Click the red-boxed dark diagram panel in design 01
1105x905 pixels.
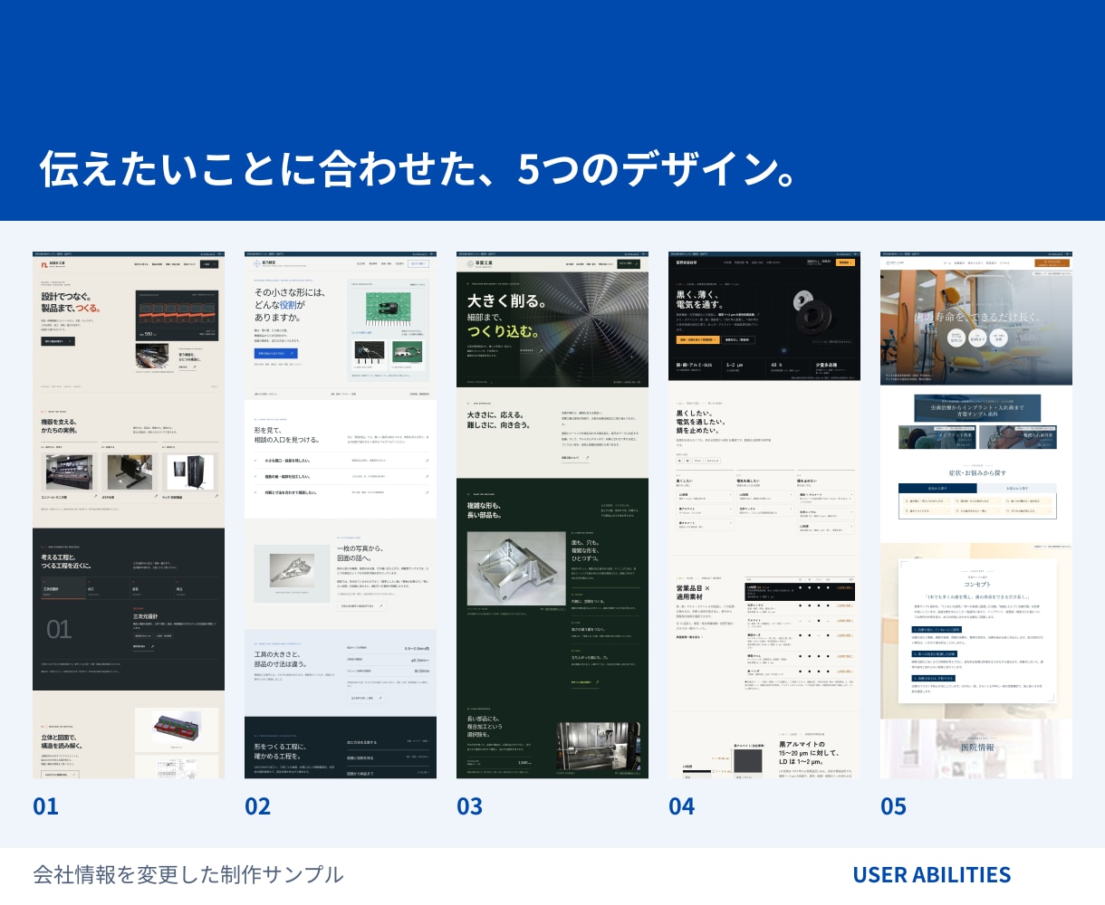[x=177, y=315]
